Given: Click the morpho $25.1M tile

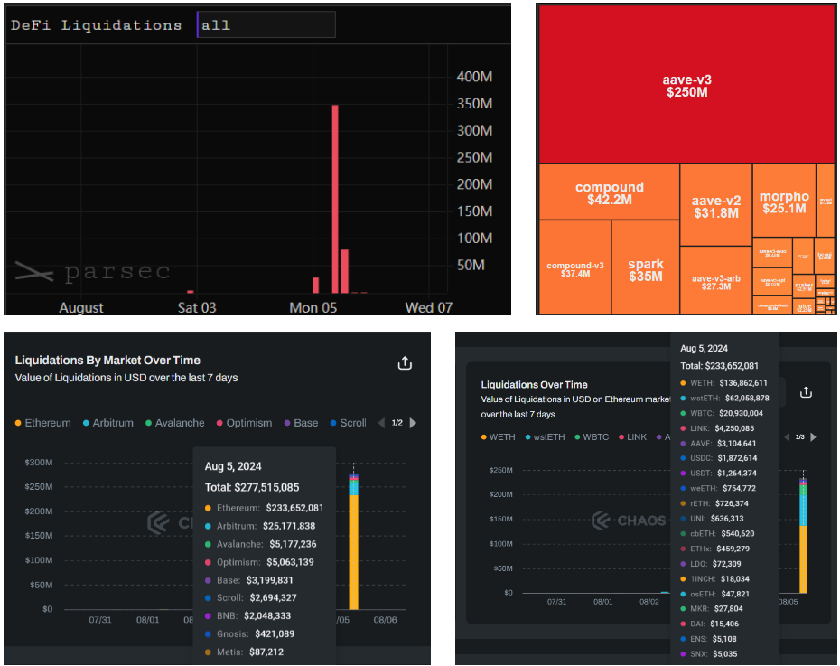Looking at the screenshot, I should [783, 202].
